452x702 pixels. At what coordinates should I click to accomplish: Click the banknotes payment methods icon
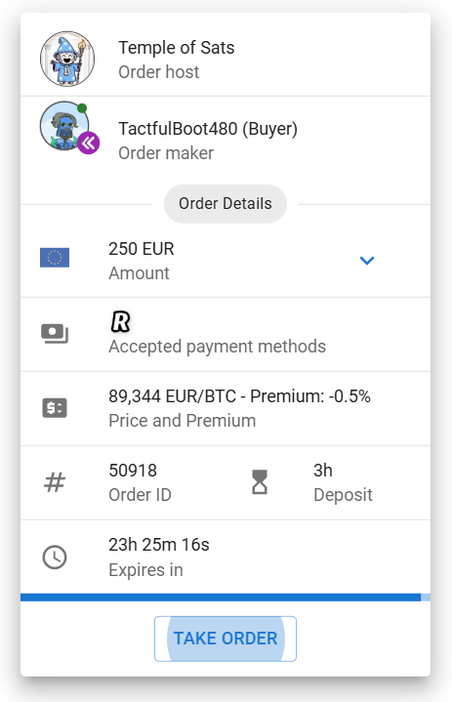click(55, 334)
